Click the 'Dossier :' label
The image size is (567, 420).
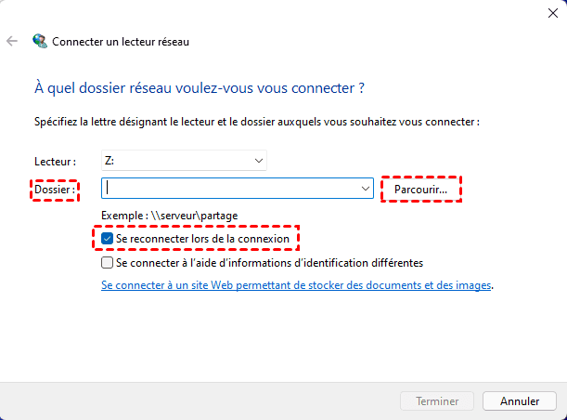pyautogui.click(x=55, y=190)
